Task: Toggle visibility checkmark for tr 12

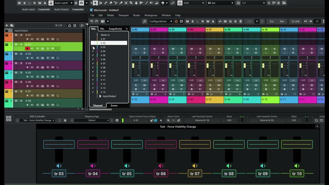Action: click(93, 84)
